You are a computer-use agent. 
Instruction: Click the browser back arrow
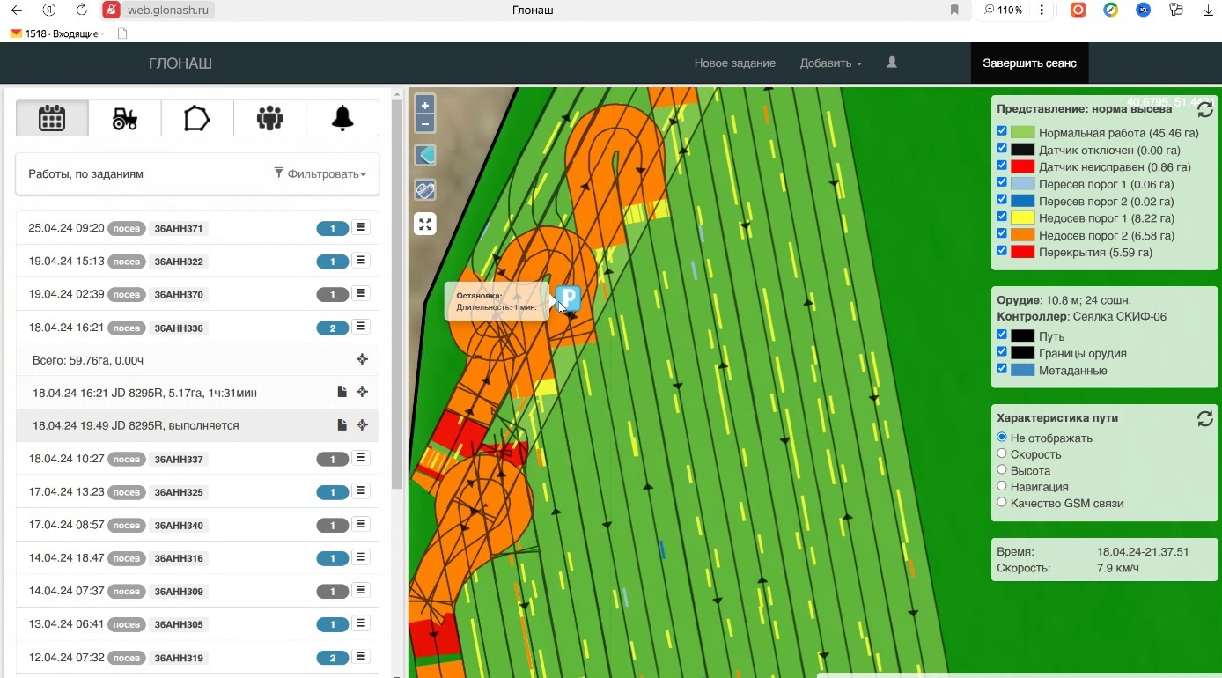16,10
